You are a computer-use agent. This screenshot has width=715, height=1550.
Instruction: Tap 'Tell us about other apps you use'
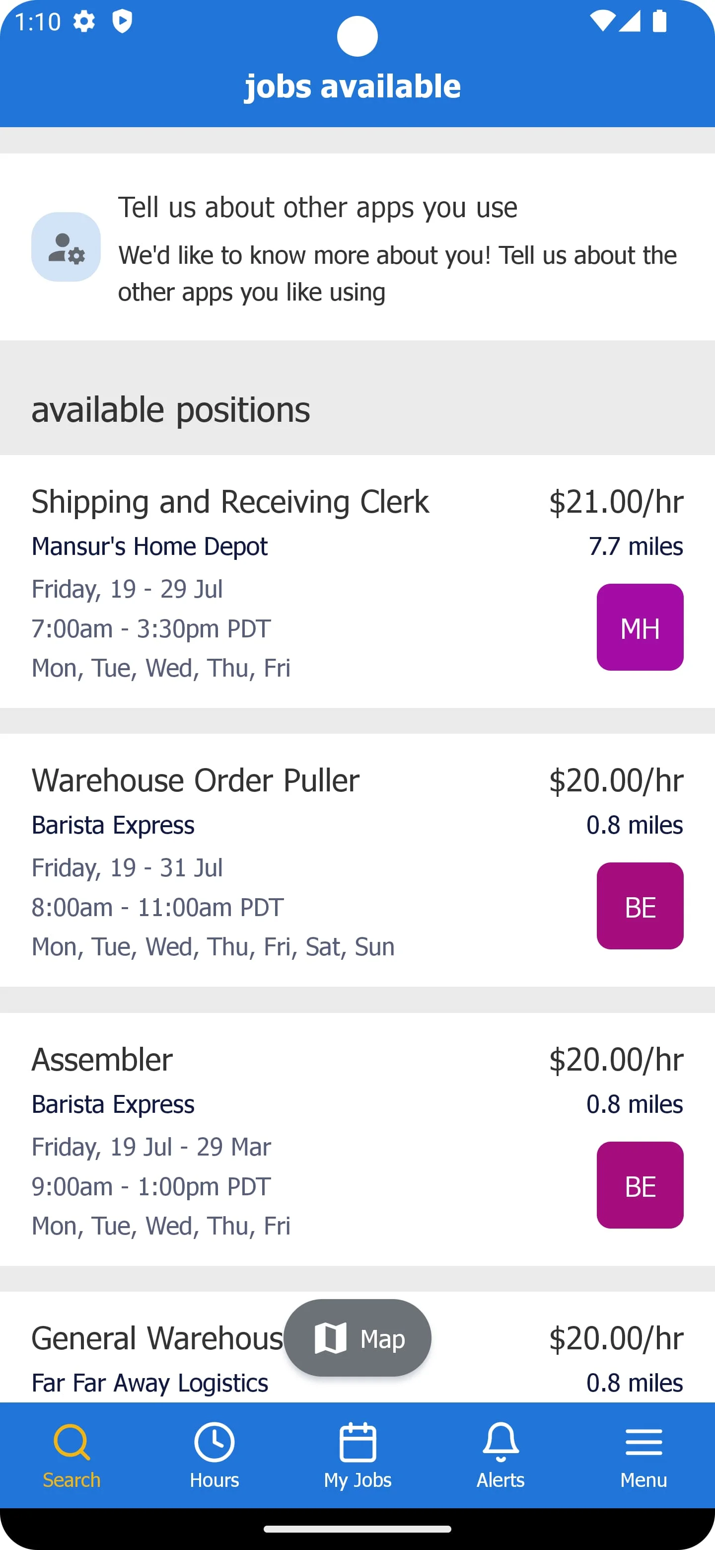click(317, 207)
